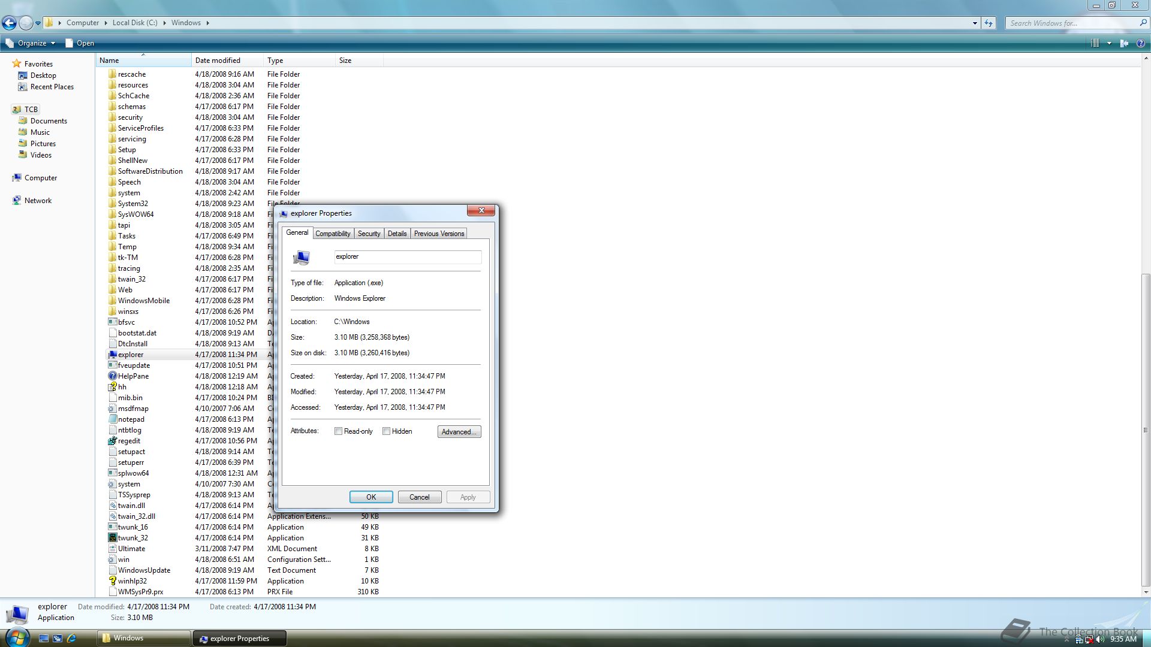Select the System32 folder icon
Viewport: 1151px width, 647px height.
pyautogui.click(x=112, y=204)
